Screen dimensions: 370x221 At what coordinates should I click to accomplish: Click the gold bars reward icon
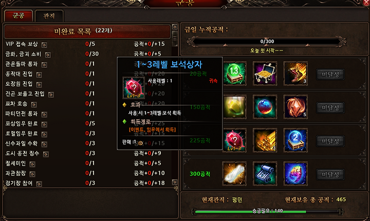pyautogui.click(x=265, y=140)
